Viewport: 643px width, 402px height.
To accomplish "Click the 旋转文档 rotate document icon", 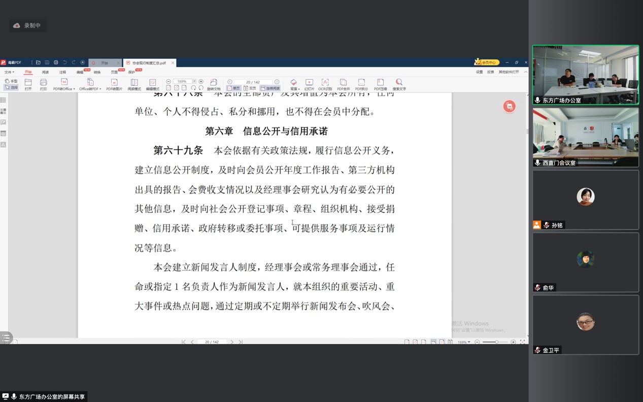I will tap(214, 84).
